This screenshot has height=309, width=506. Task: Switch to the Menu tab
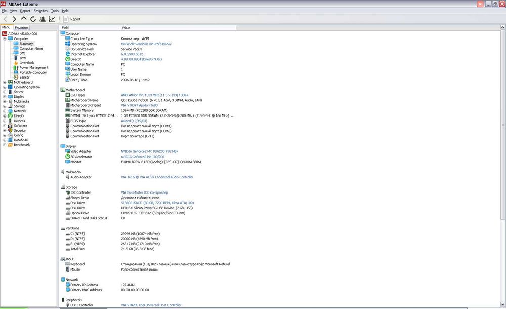pyautogui.click(x=6, y=27)
